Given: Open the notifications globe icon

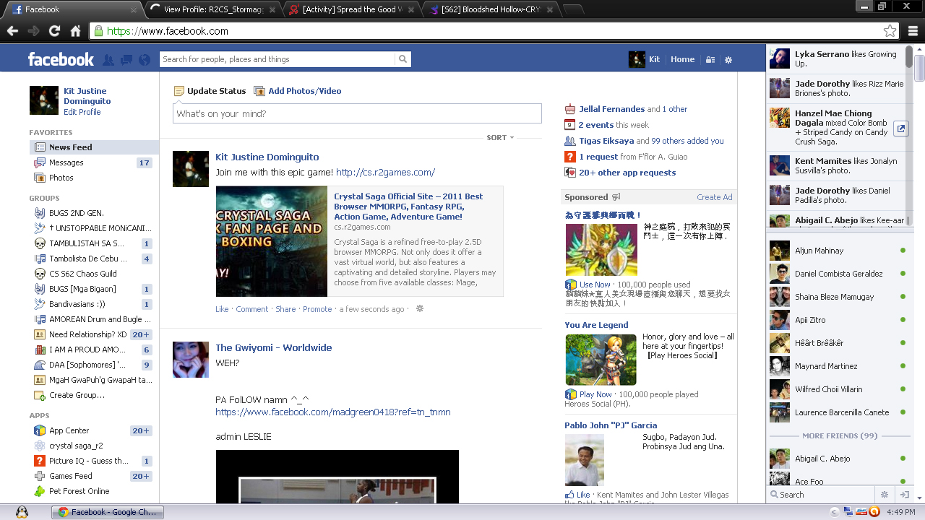Looking at the screenshot, I should pyautogui.click(x=145, y=60).
